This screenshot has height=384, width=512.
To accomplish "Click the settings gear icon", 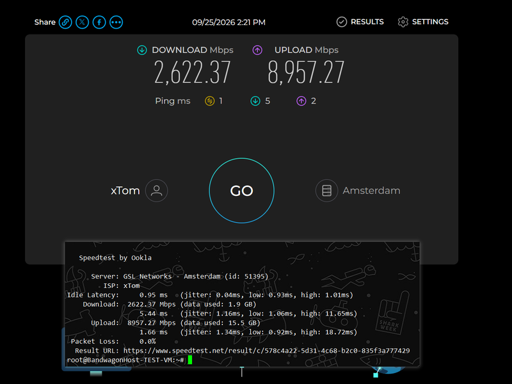I will pos(403,22).
